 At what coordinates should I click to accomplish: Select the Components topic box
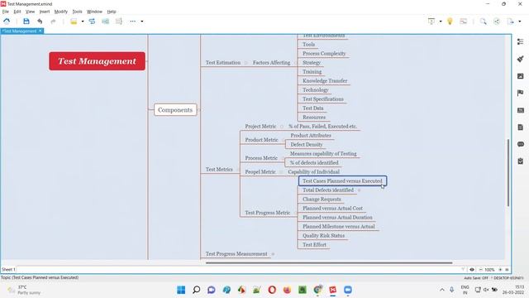point(175,110)
